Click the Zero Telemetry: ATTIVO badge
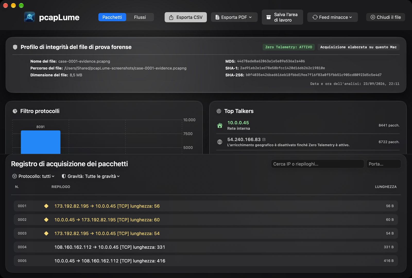412x278 pixels. pyautogui.click(x=289, y=47)
